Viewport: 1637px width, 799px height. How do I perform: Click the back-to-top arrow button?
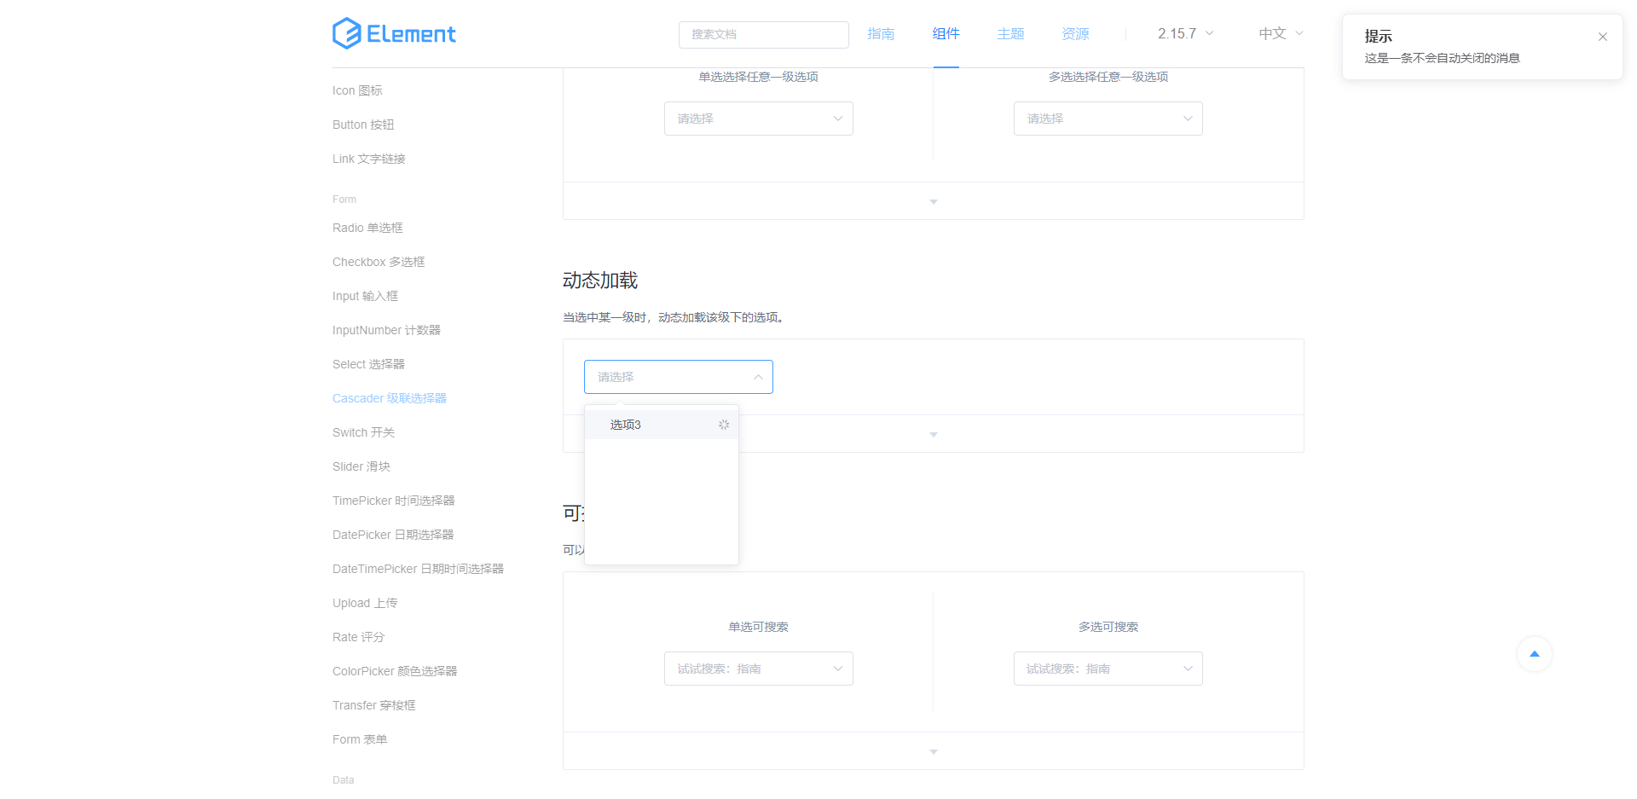tap(1535, 654)
